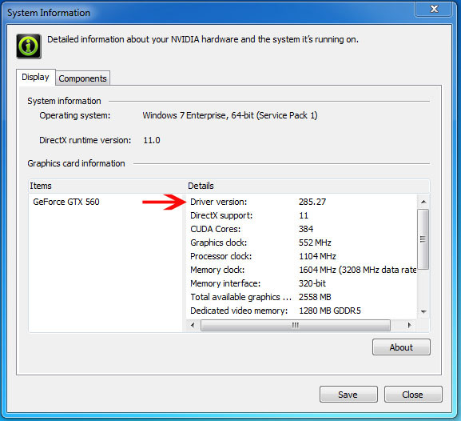Screen dimensions: 461x421
Task: Click the title bar X close button
Action: 434,9
